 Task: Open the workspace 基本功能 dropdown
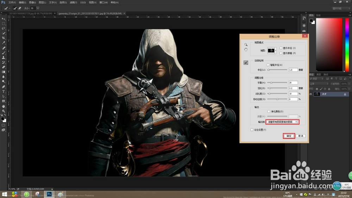[341, 8]
